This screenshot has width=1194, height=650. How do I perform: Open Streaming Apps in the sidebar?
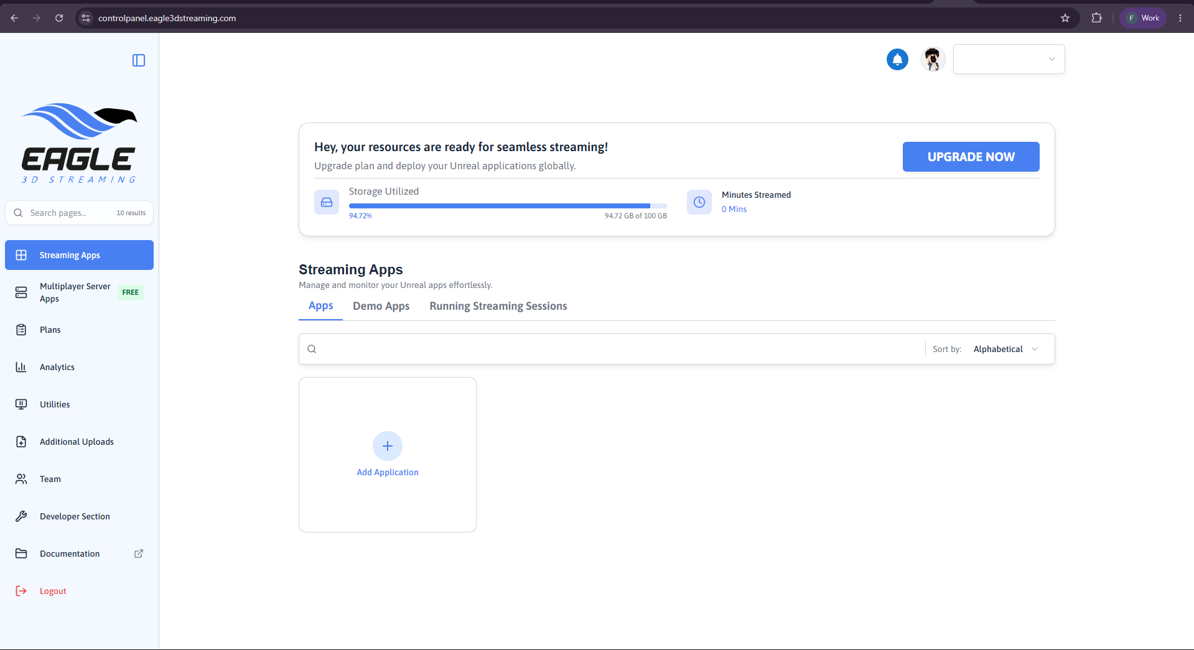[79, 255]
